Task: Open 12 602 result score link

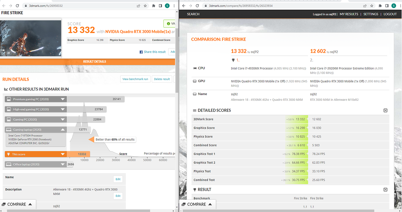Action: coord(318,51)
